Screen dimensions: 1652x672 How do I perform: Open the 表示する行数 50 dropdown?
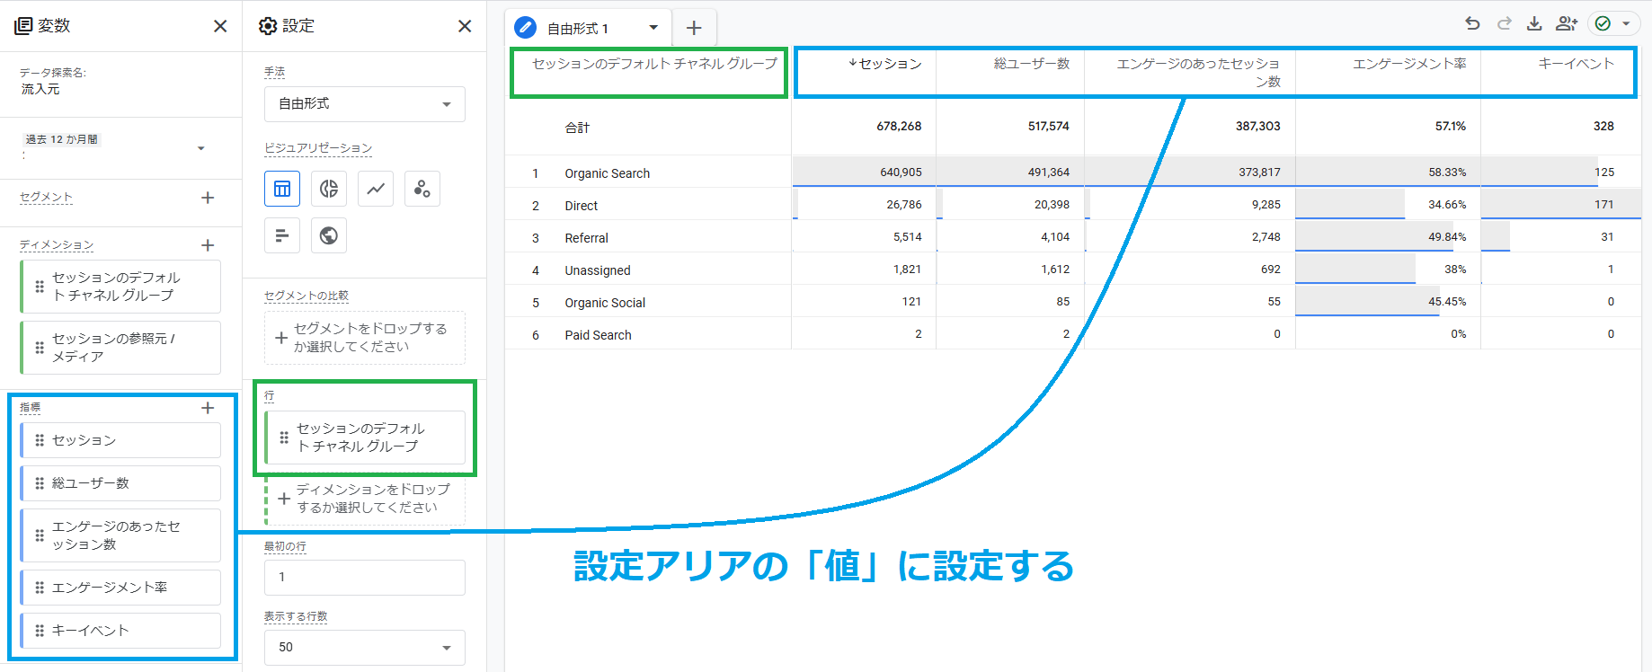point(364,647)
